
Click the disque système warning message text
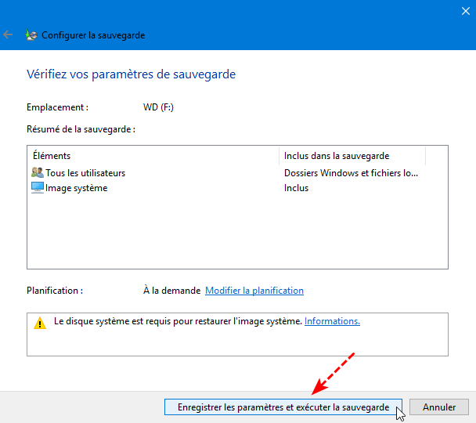[178, 321]
